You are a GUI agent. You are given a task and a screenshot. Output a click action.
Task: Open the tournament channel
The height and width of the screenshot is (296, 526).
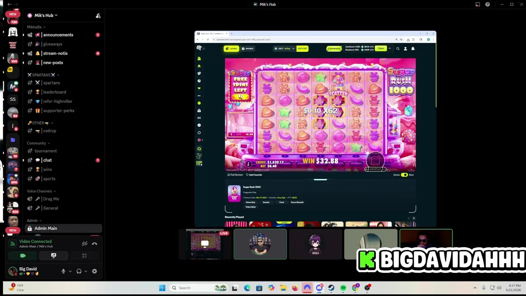[63, 151]
